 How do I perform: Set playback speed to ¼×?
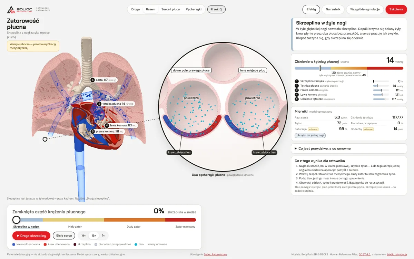point(83,236)
